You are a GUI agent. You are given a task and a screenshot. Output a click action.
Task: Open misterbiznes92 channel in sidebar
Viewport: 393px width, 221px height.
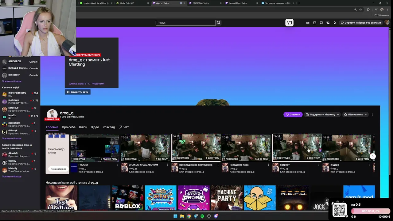click(20, 94)
